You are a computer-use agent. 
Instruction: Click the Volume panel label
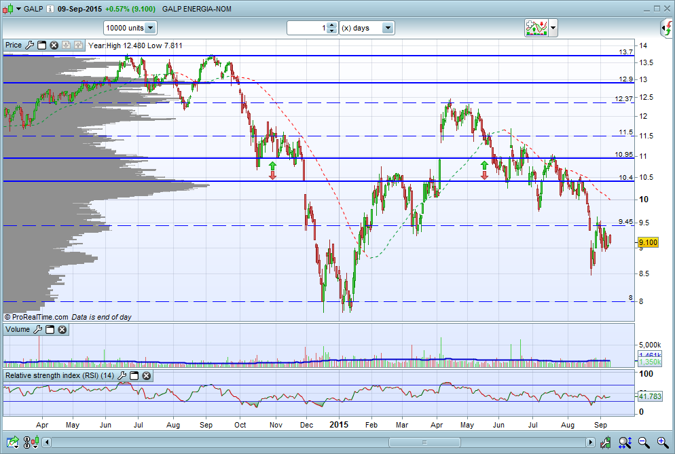pos(18,330)
